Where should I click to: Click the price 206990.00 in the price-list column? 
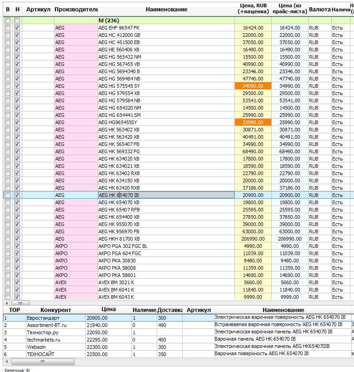coord(290,239)
